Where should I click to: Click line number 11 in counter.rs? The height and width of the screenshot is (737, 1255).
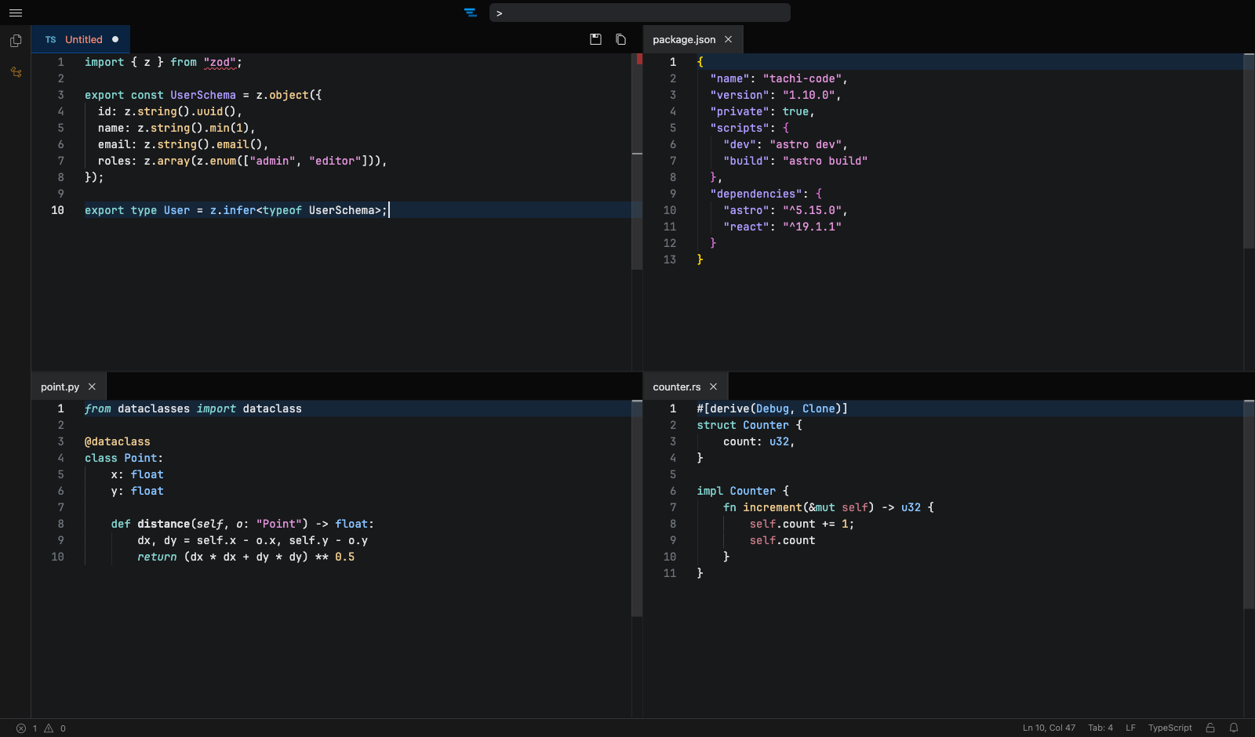tap(670, 573)
